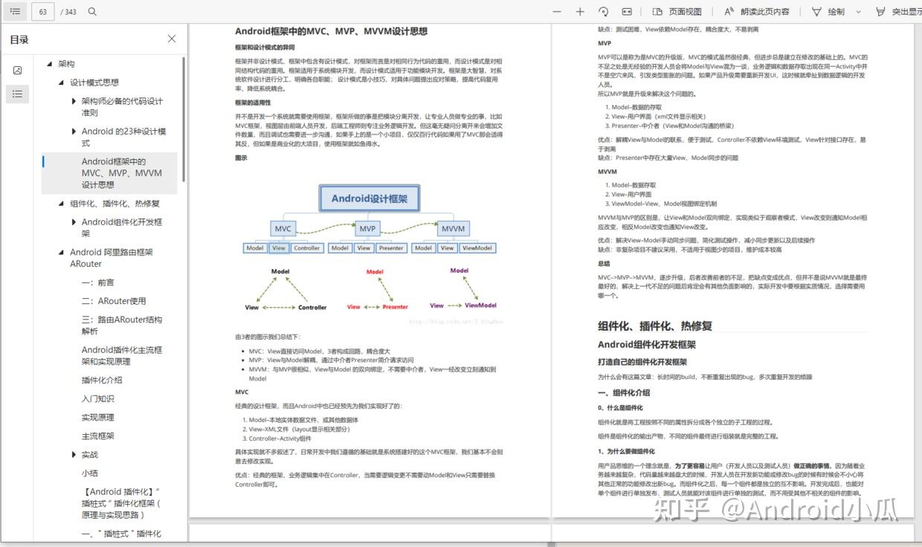Jump to 一：前言 in outline
This screenshot has width=922, height=547.
click(98, 282)
